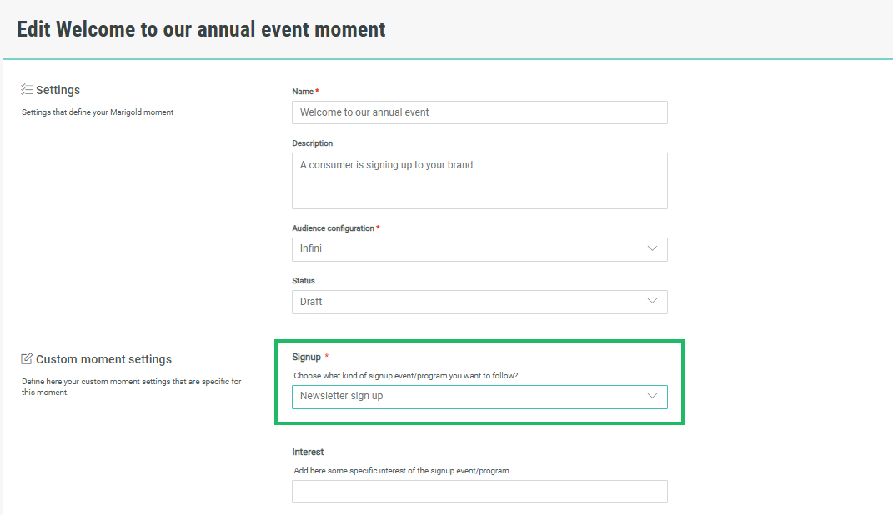
Task: Click the page title heading
Action: pos(201,30)
